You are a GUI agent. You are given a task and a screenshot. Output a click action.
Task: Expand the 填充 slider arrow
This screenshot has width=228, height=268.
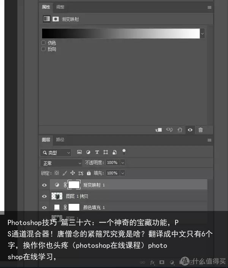pyautogui.click(x=122, y=173)
